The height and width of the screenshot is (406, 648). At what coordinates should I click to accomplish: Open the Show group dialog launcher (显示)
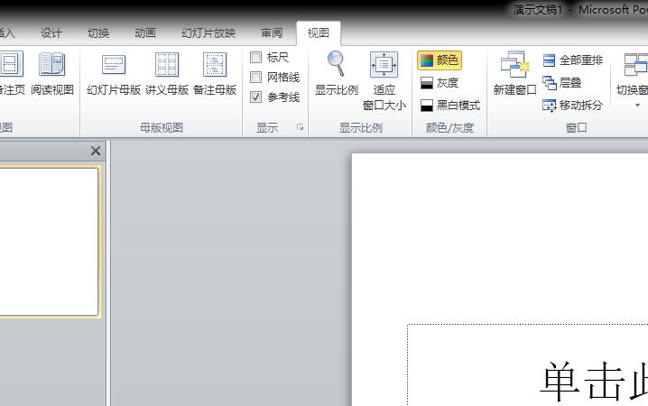300,127
